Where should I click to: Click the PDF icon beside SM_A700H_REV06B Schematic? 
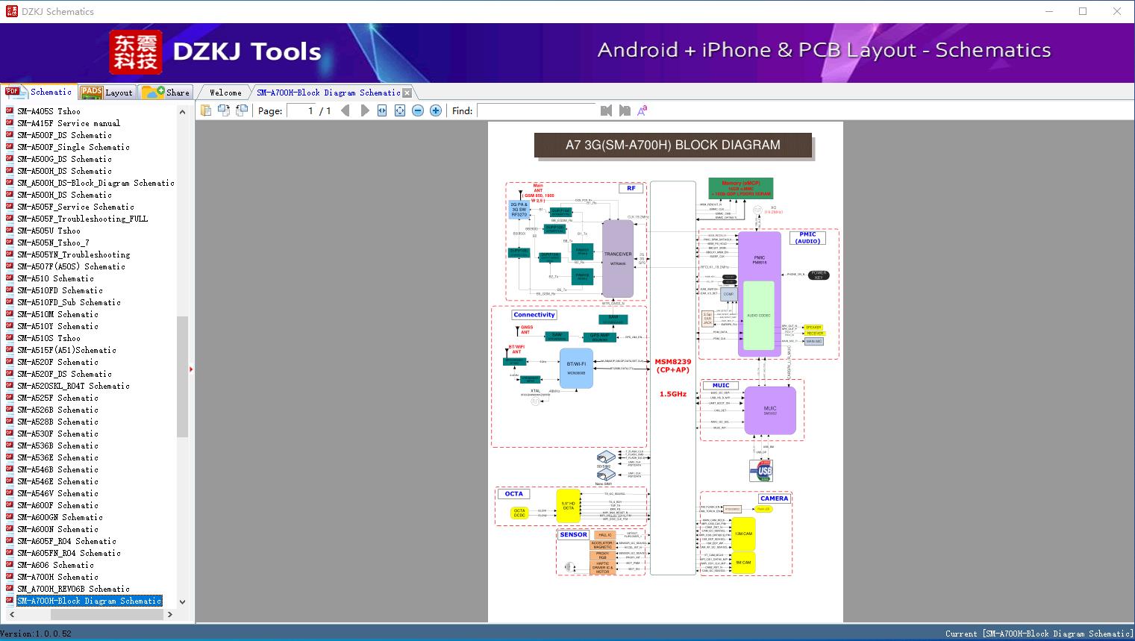(10, 589)
